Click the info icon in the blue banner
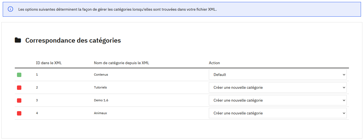Image resolution: width=364 pixels, height=139 pixels. click(x=10, y=9)
